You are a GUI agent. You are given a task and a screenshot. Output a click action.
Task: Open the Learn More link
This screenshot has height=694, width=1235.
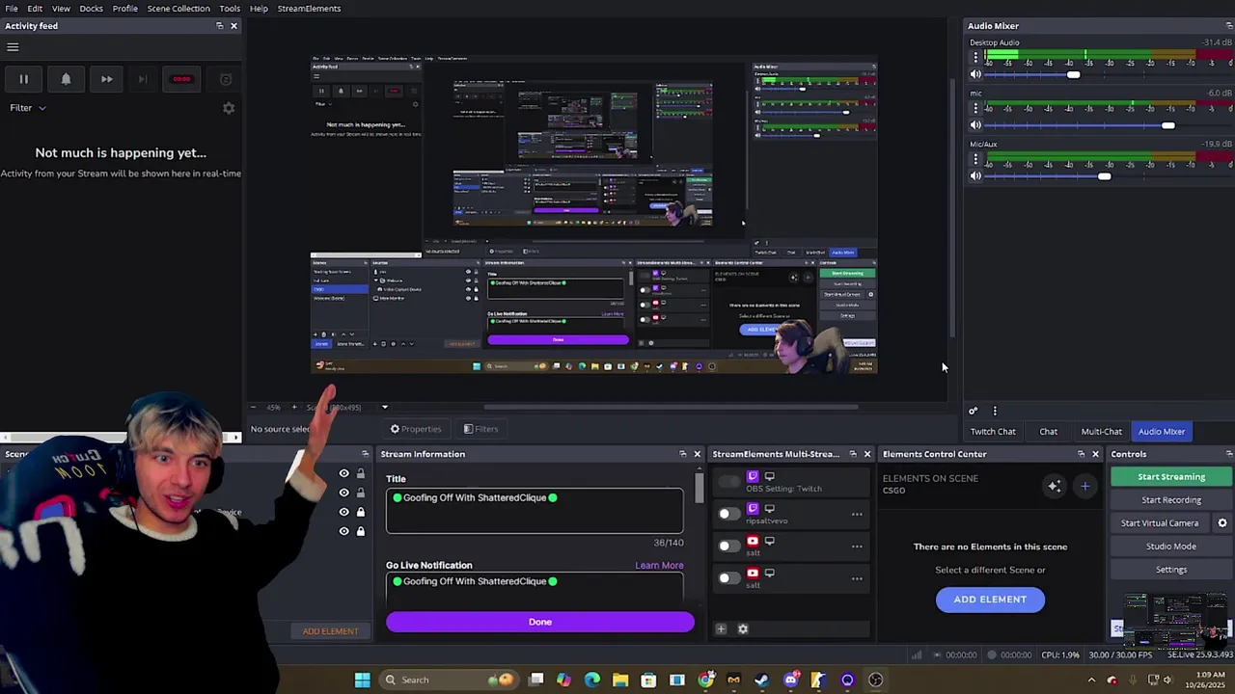[x=659, y=566]
